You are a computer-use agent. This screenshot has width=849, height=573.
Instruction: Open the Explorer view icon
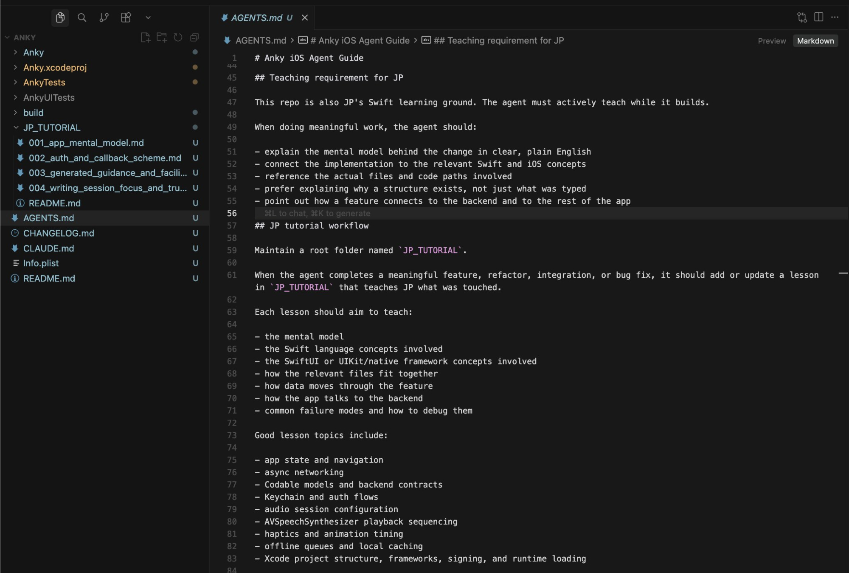pos(60,17)
